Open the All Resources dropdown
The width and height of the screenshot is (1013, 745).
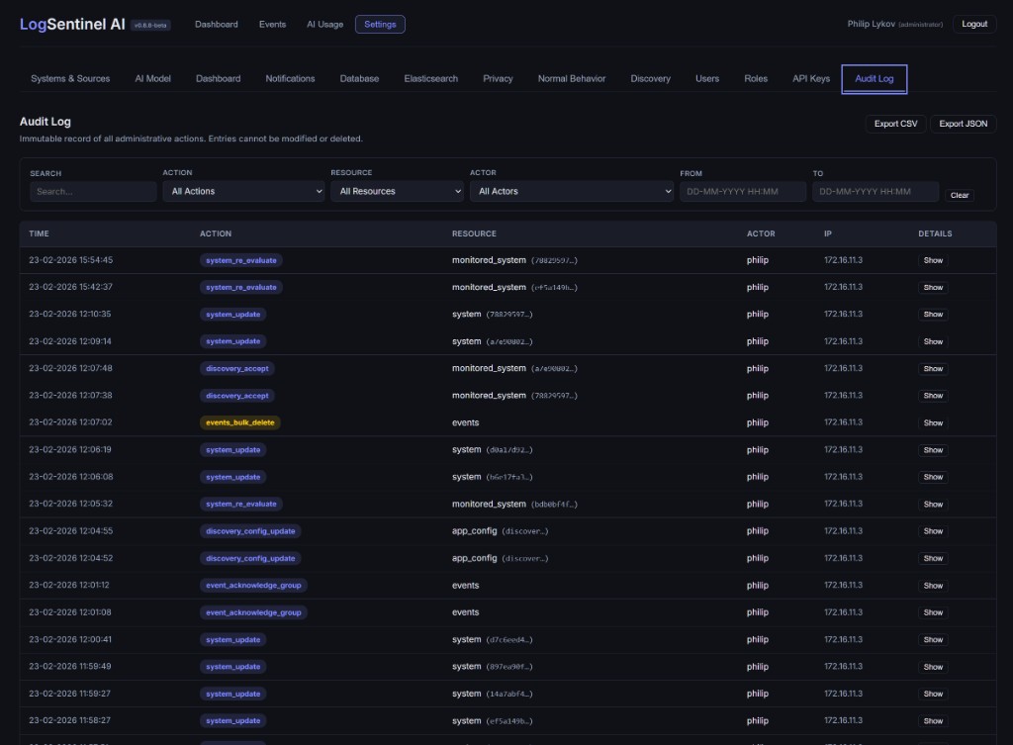397,192
